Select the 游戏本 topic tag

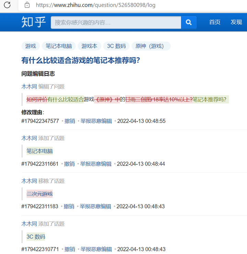point(89,46)
